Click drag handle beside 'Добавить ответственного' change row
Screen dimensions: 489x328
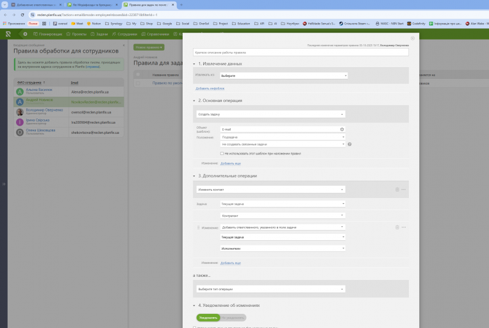pos(198,227)
